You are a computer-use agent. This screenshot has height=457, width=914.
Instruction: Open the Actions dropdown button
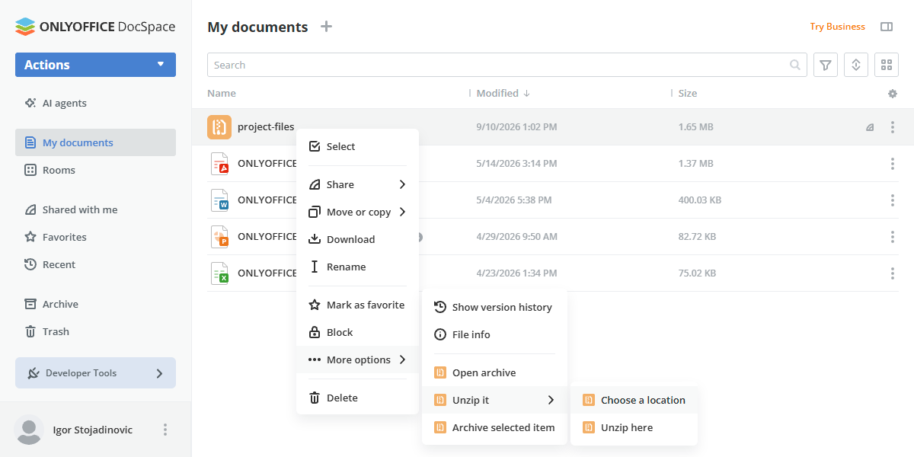(95, 65)
